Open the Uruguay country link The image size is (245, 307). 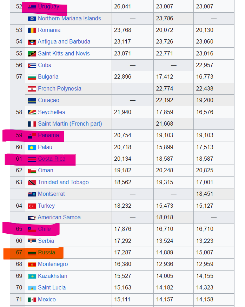(48, 7)
